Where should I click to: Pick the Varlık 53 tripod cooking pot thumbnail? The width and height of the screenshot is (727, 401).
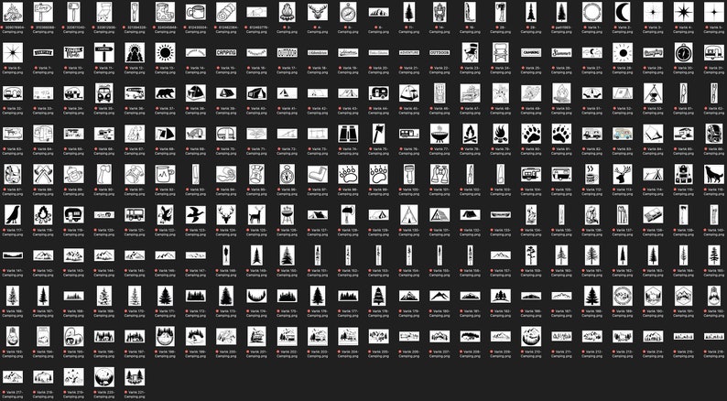(653, 93)
